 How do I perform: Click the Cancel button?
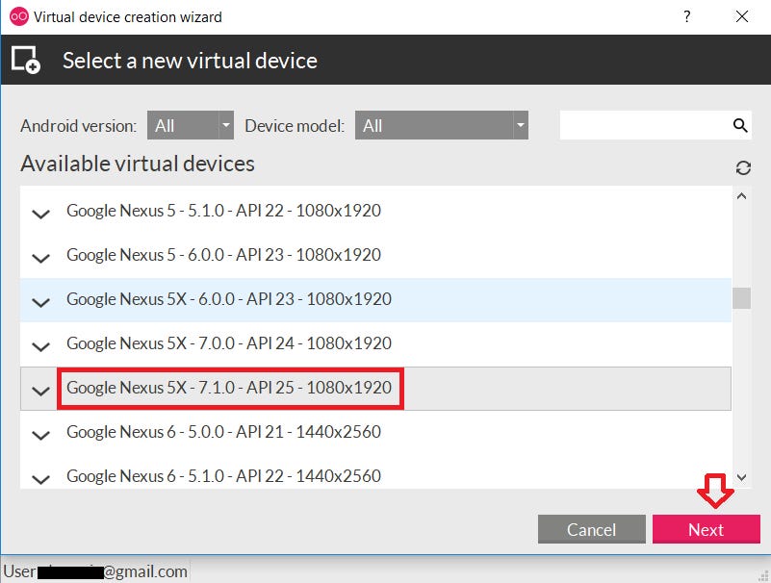tap(592, 529)
